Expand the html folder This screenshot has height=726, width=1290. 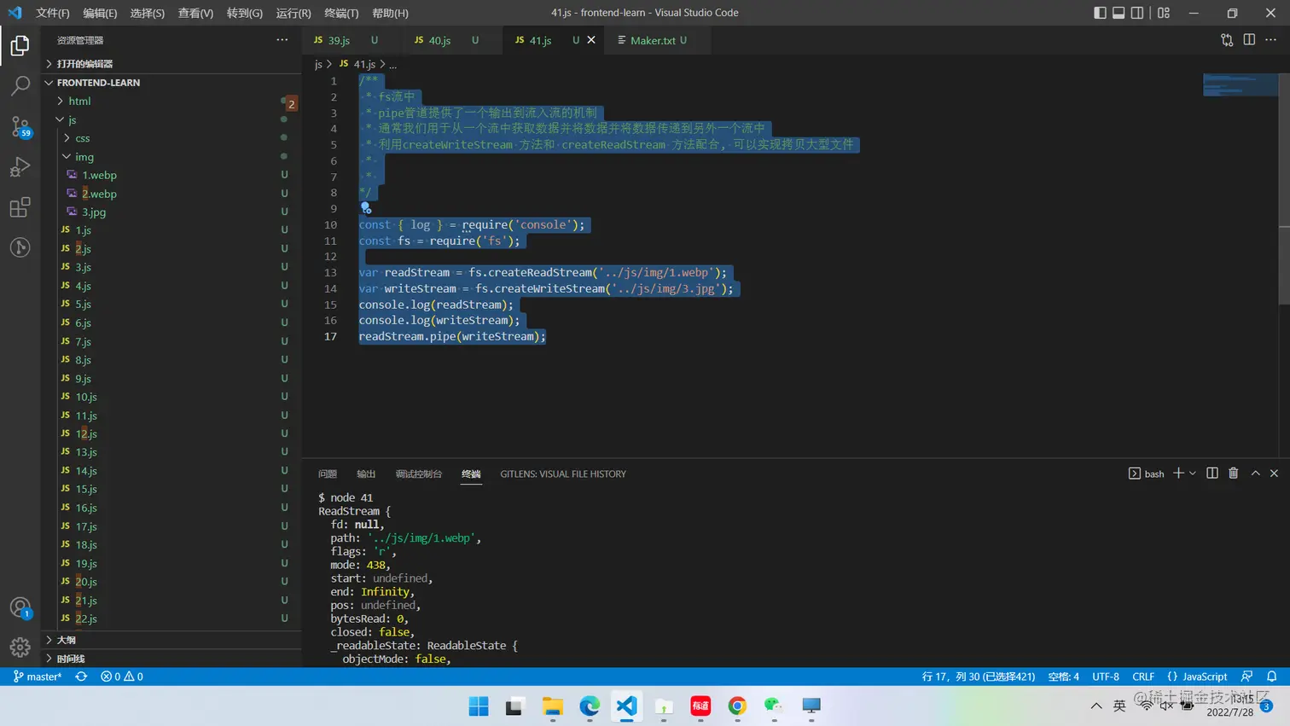point(79,101)
